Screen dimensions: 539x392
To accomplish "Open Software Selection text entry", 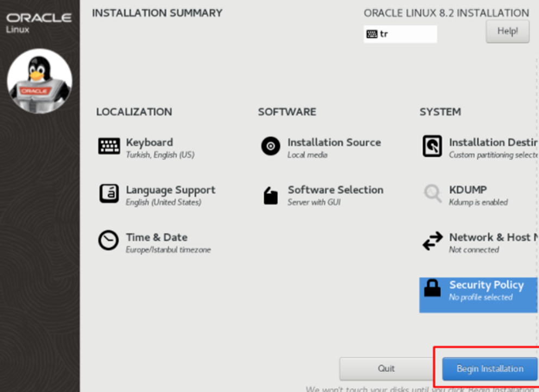I will [335, 190].
